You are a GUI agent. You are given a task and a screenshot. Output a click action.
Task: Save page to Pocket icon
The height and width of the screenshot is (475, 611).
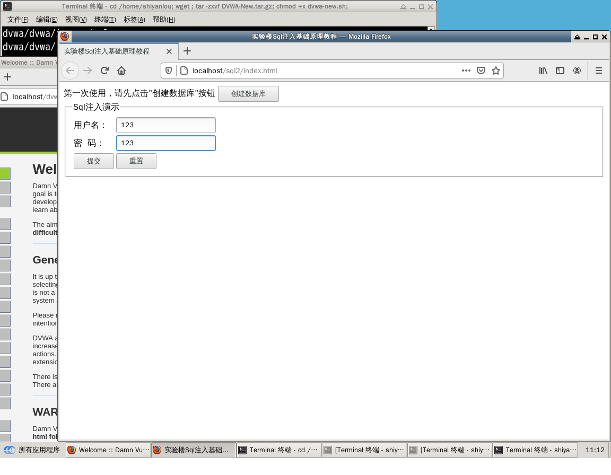click(x=481, y=71)
